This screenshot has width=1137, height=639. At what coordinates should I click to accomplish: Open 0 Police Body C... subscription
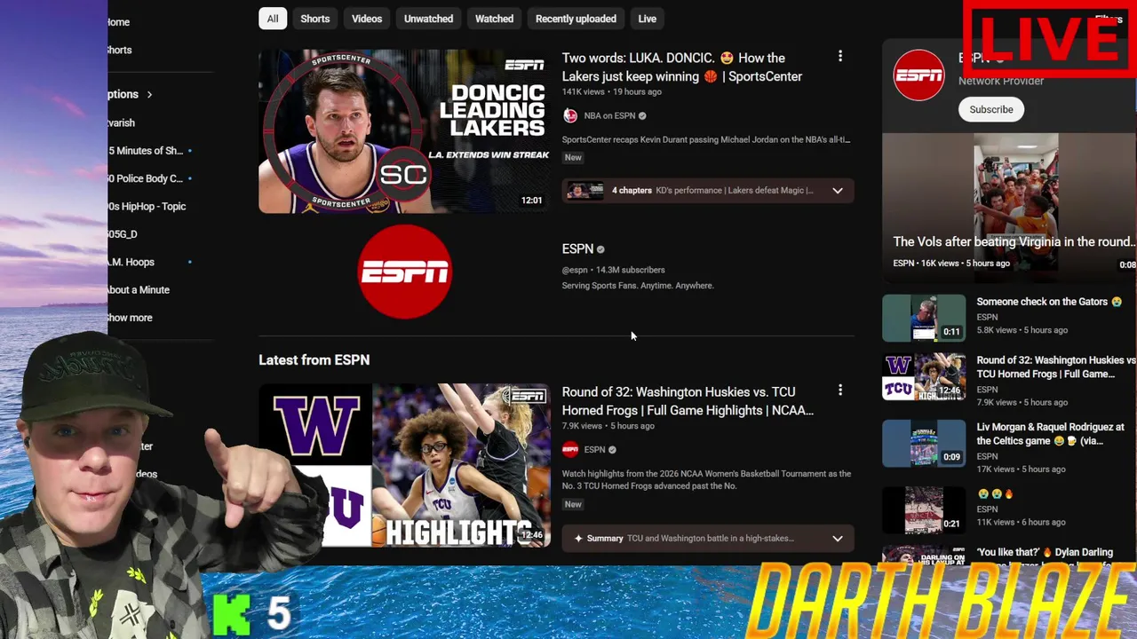(146, 179)
